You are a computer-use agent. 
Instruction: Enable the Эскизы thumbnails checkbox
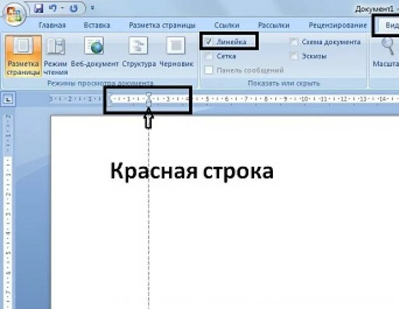coord(294,56)
